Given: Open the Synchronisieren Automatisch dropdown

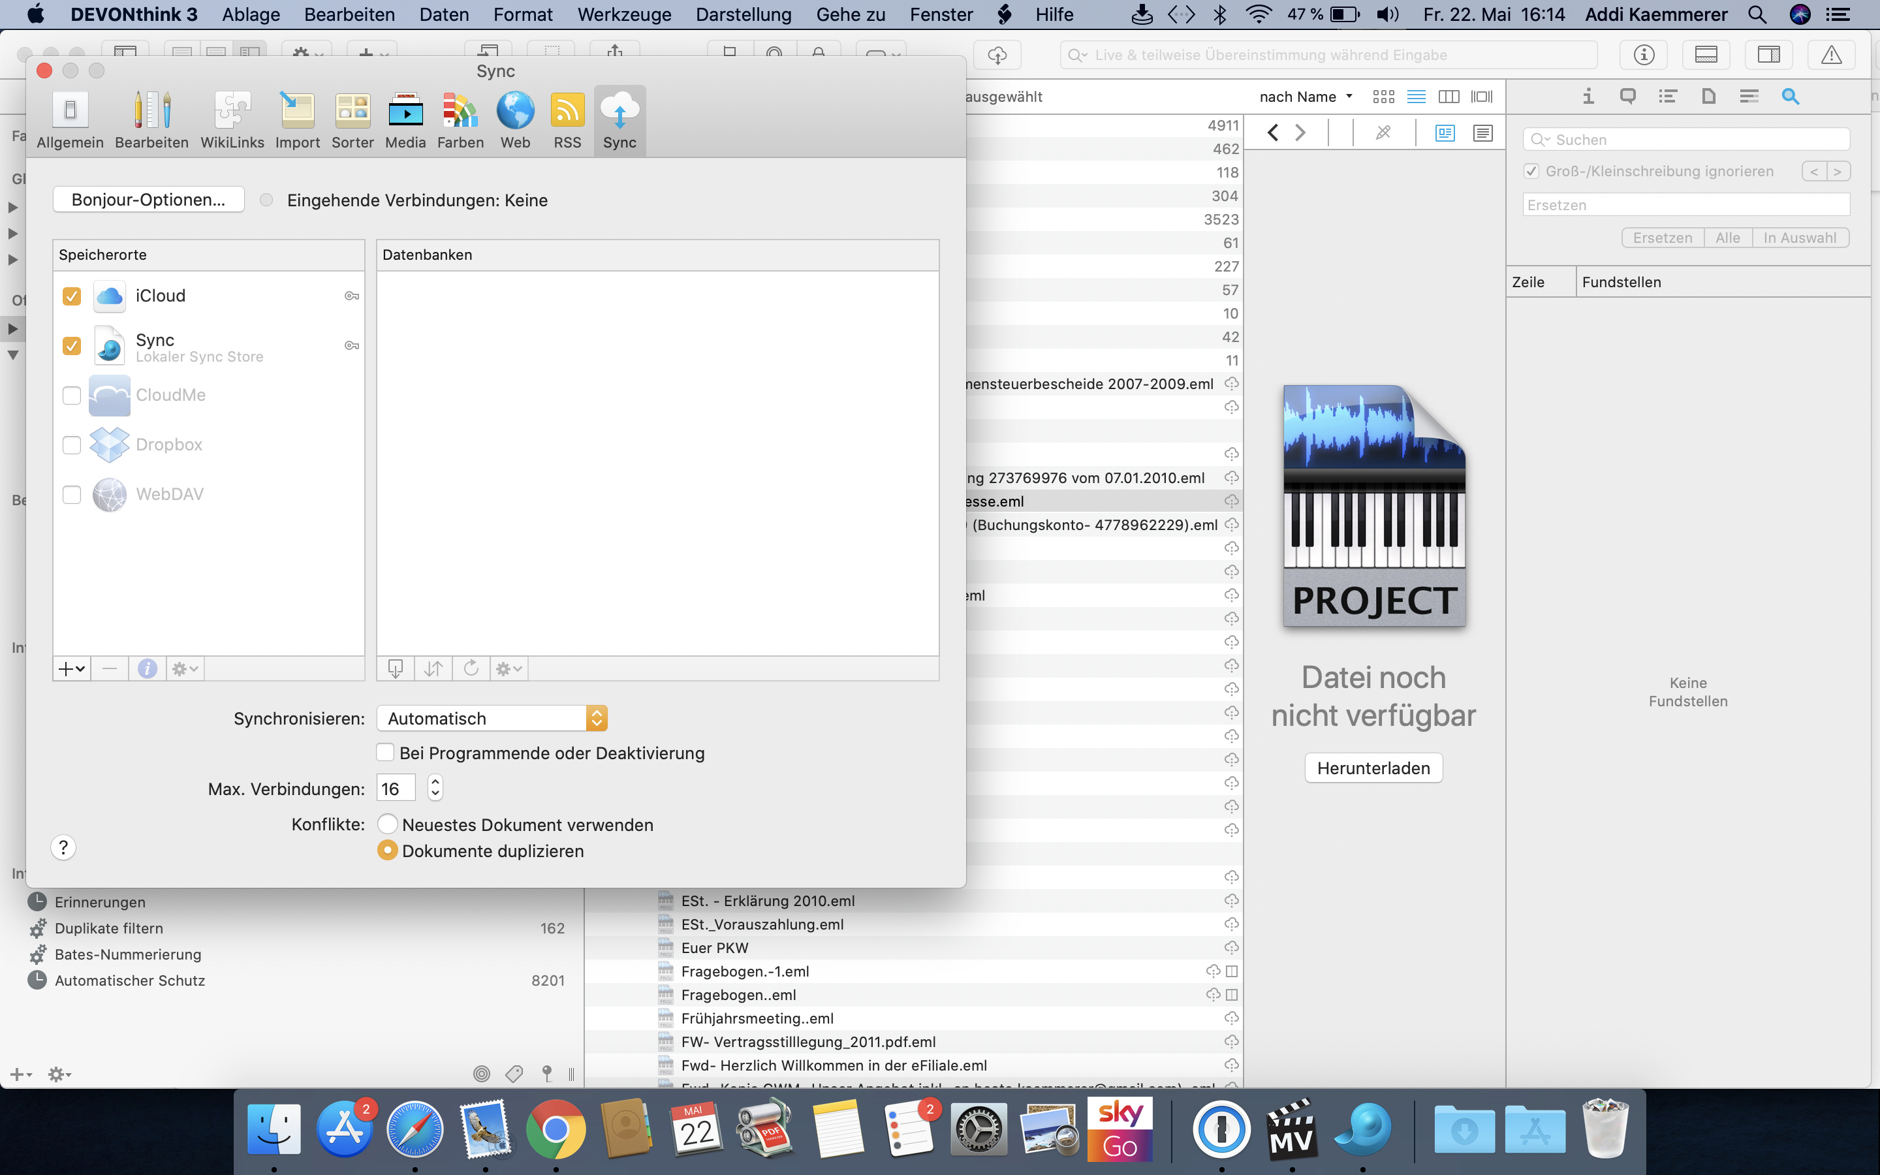Looking at the screenshot, I should tap(492, 718).
